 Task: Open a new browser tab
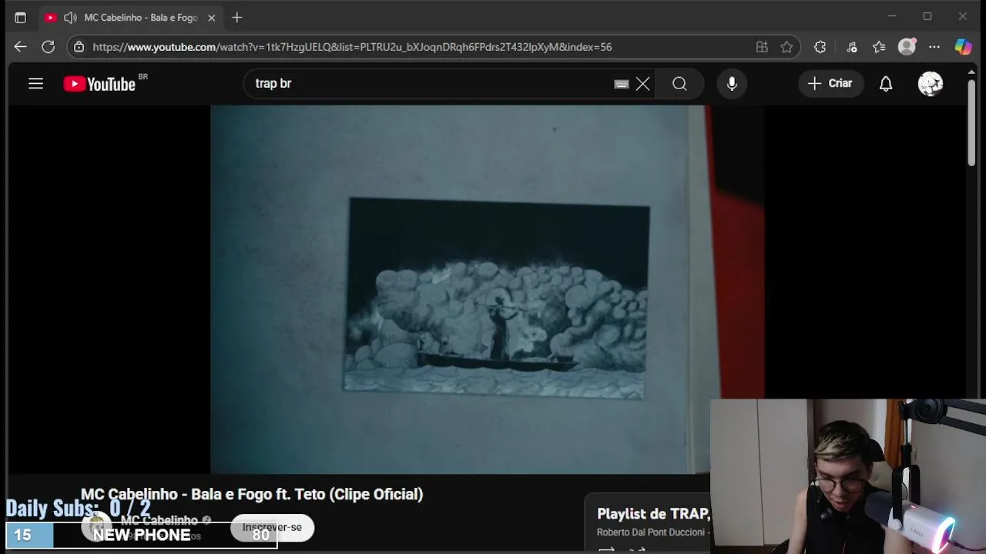[237, 17]
